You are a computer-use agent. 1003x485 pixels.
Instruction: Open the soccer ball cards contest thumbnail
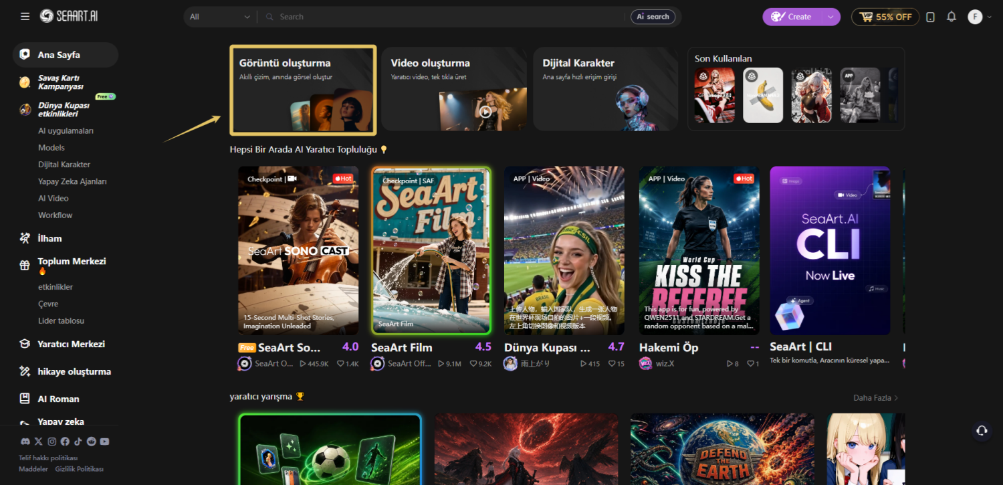coord(330,449)
